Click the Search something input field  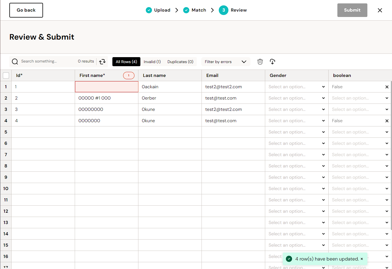click(47, 61)
